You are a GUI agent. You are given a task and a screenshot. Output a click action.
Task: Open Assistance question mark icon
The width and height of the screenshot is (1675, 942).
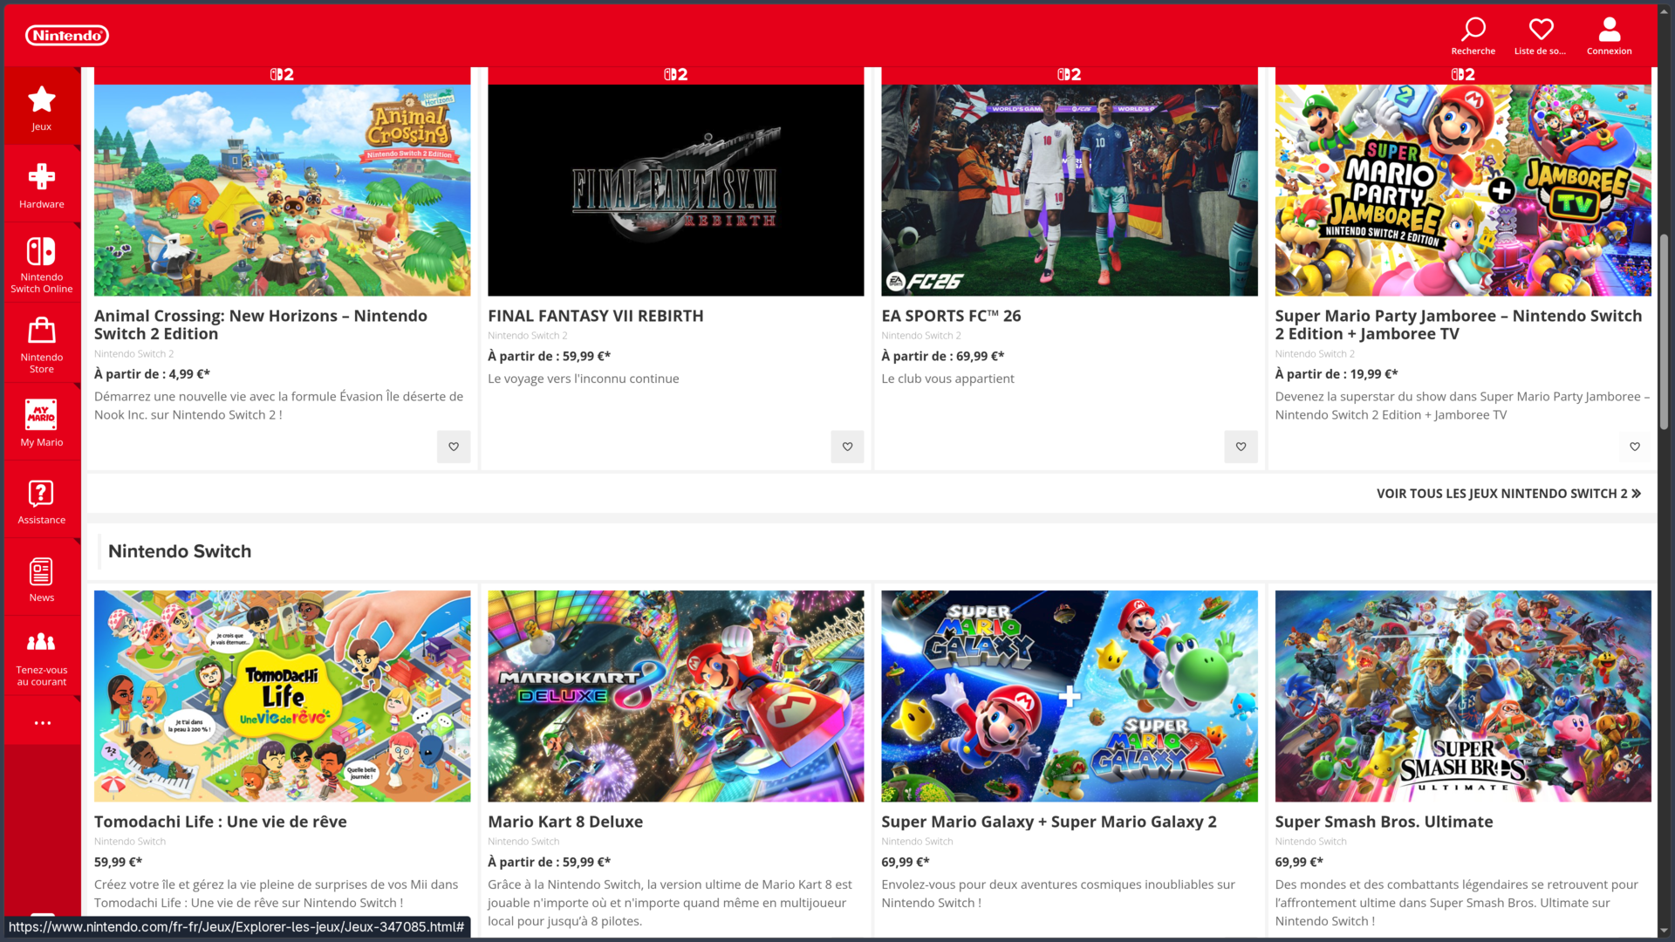tap(42, 501)
